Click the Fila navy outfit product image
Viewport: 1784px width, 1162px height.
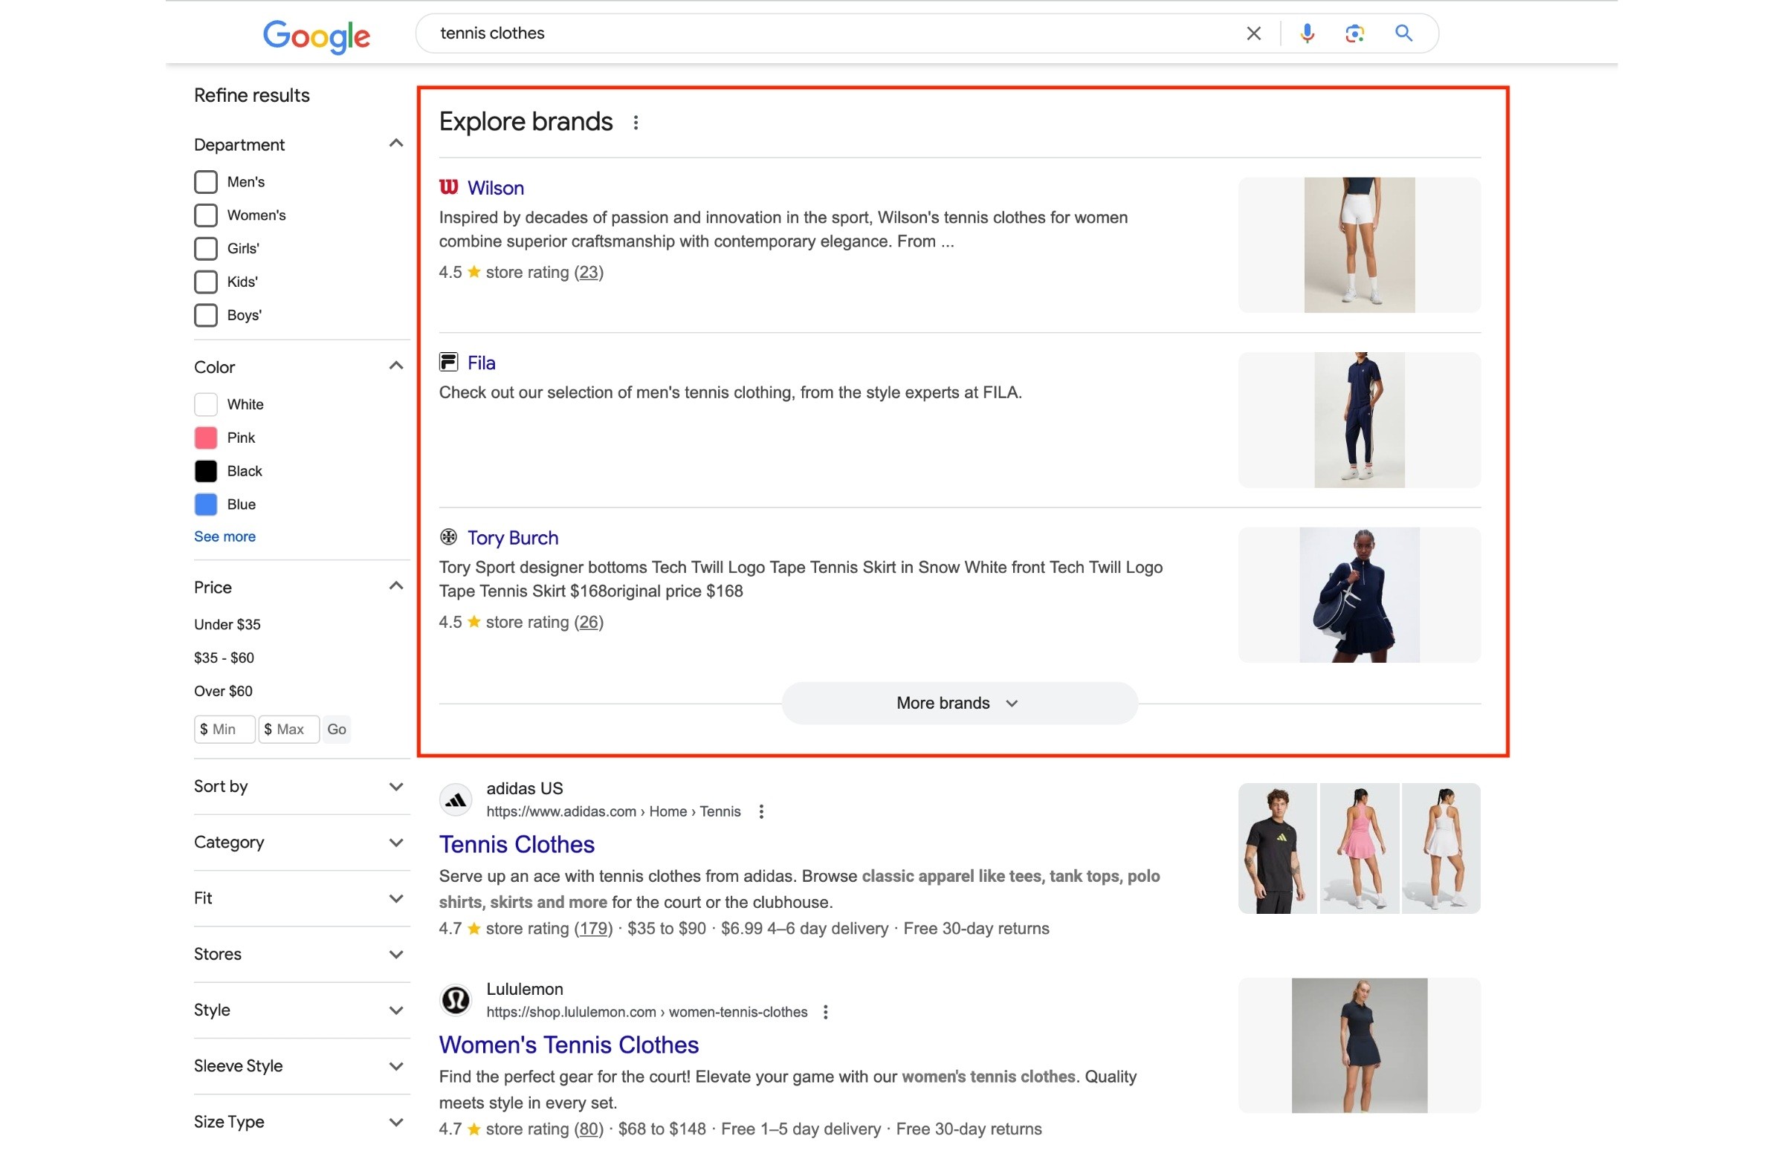coord(1359,420)
